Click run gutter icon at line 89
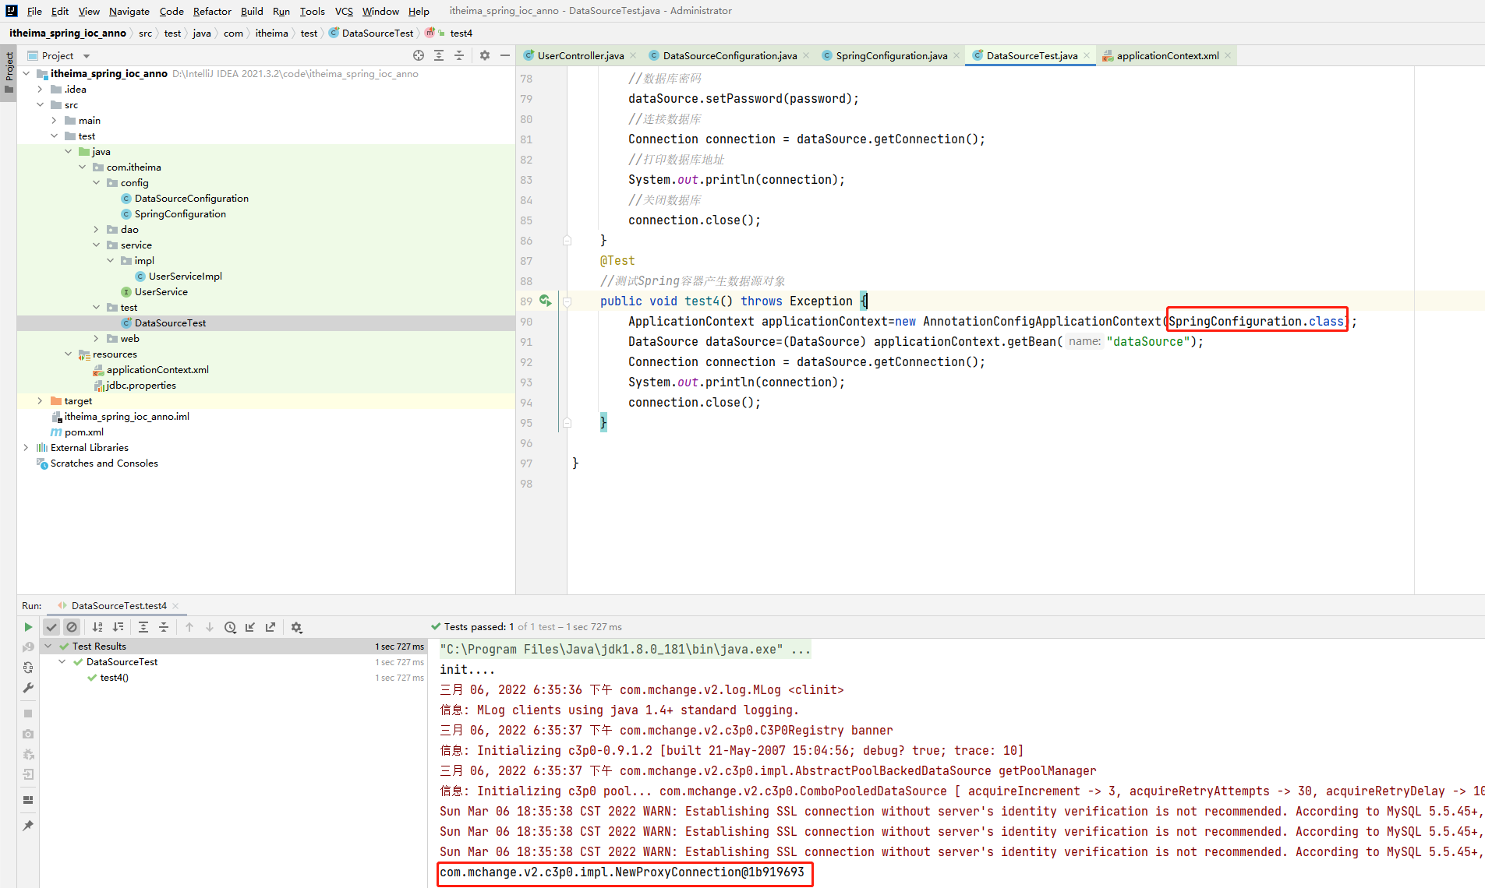Image resolution: width=1485 pixels, height=888 pixels. (545, 301)
